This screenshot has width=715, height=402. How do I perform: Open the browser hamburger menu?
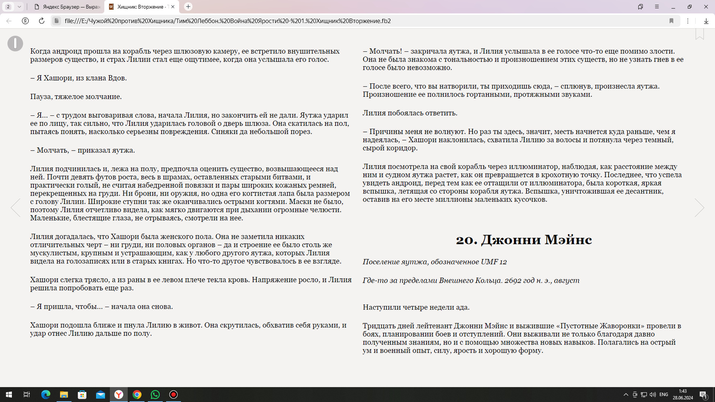tap(657, 6)
